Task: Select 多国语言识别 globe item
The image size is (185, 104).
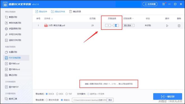Action: [13, 29]
